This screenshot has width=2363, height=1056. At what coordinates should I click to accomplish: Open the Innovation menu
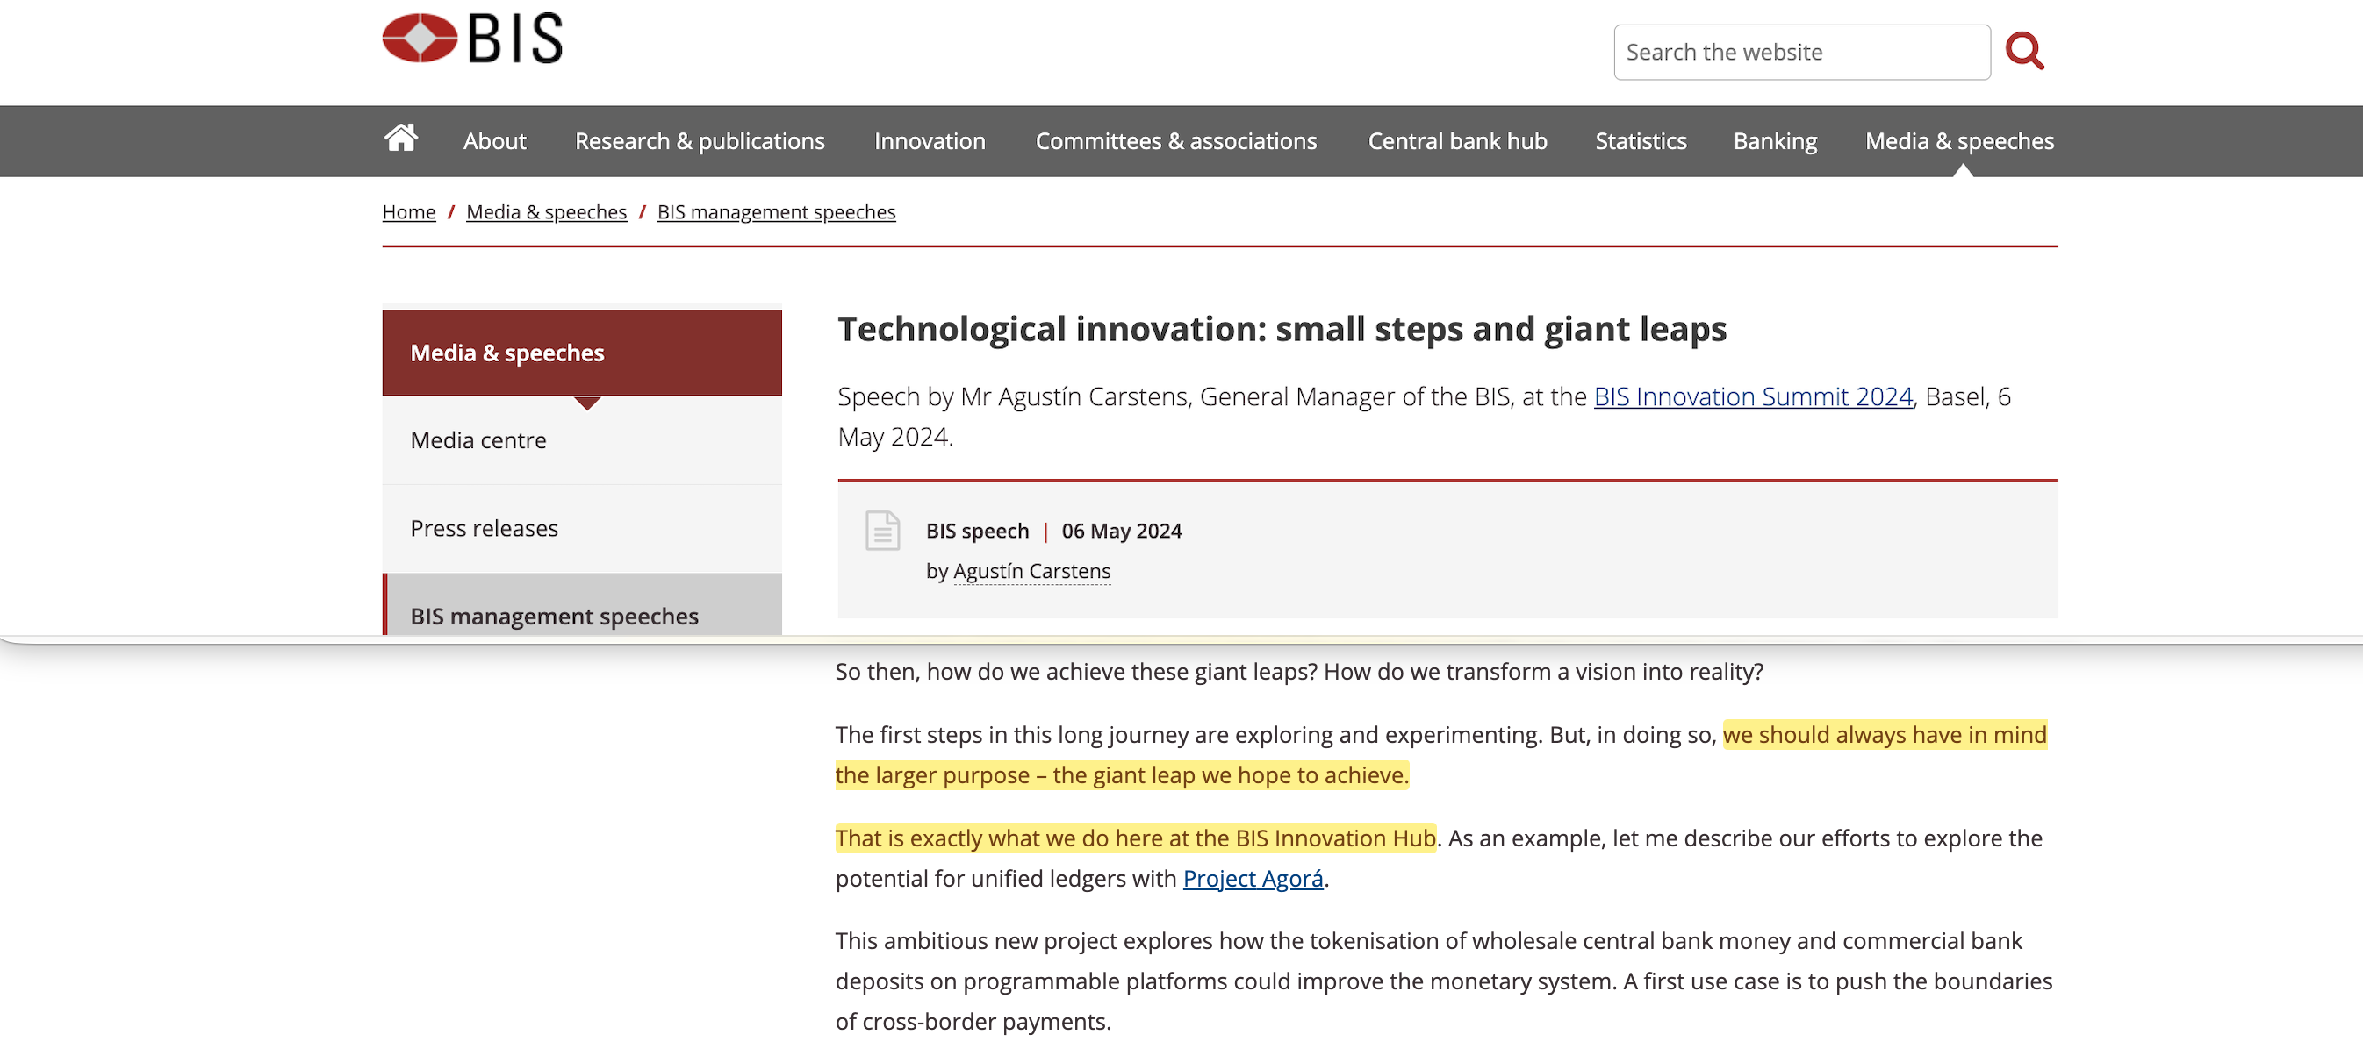(930, 141)
